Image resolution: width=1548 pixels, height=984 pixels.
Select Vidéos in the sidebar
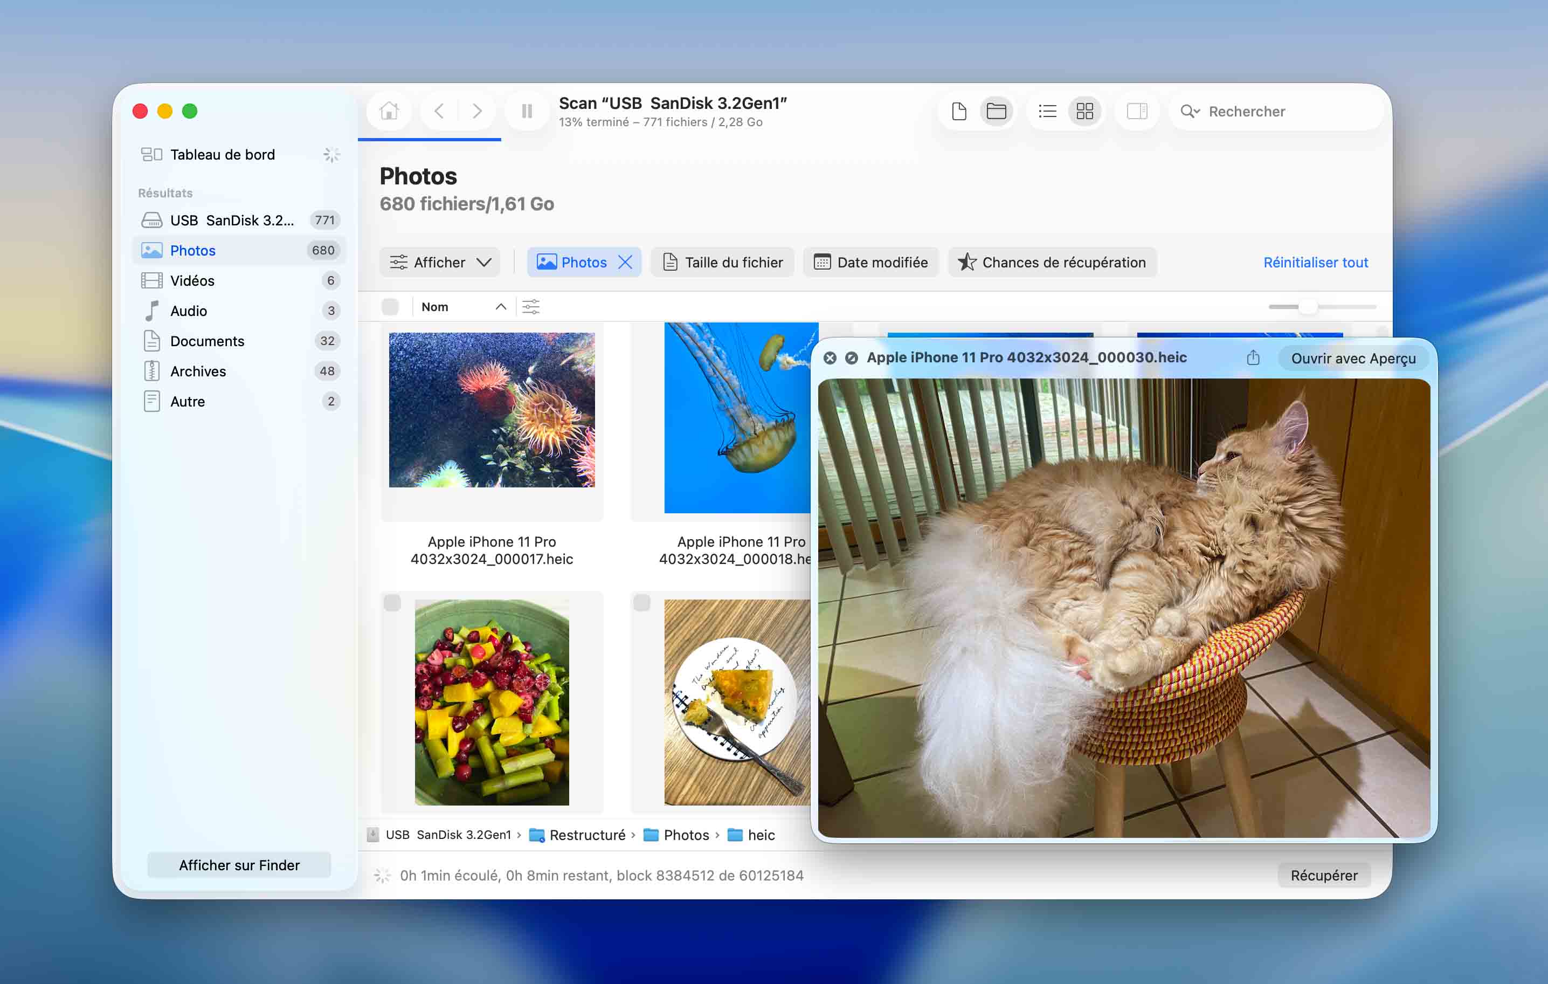click(192, 280)
